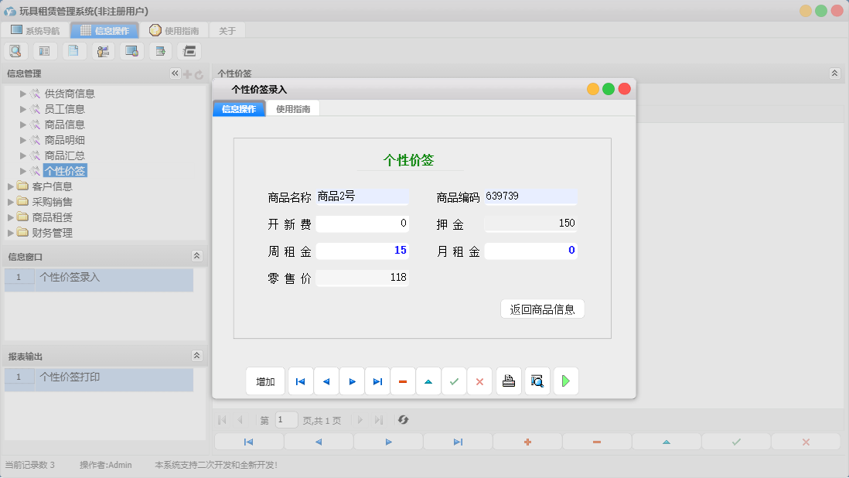Refresh the page list at the bottom
The width and height of the screenshot is (849, 478).
403,420
